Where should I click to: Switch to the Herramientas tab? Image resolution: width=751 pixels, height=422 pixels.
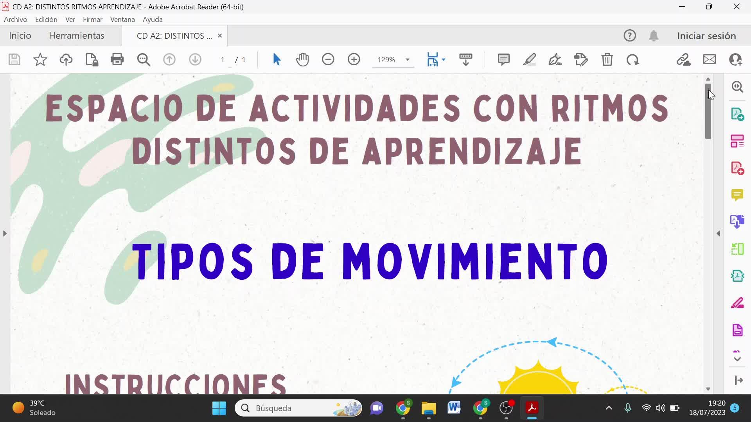pos(77,36)
